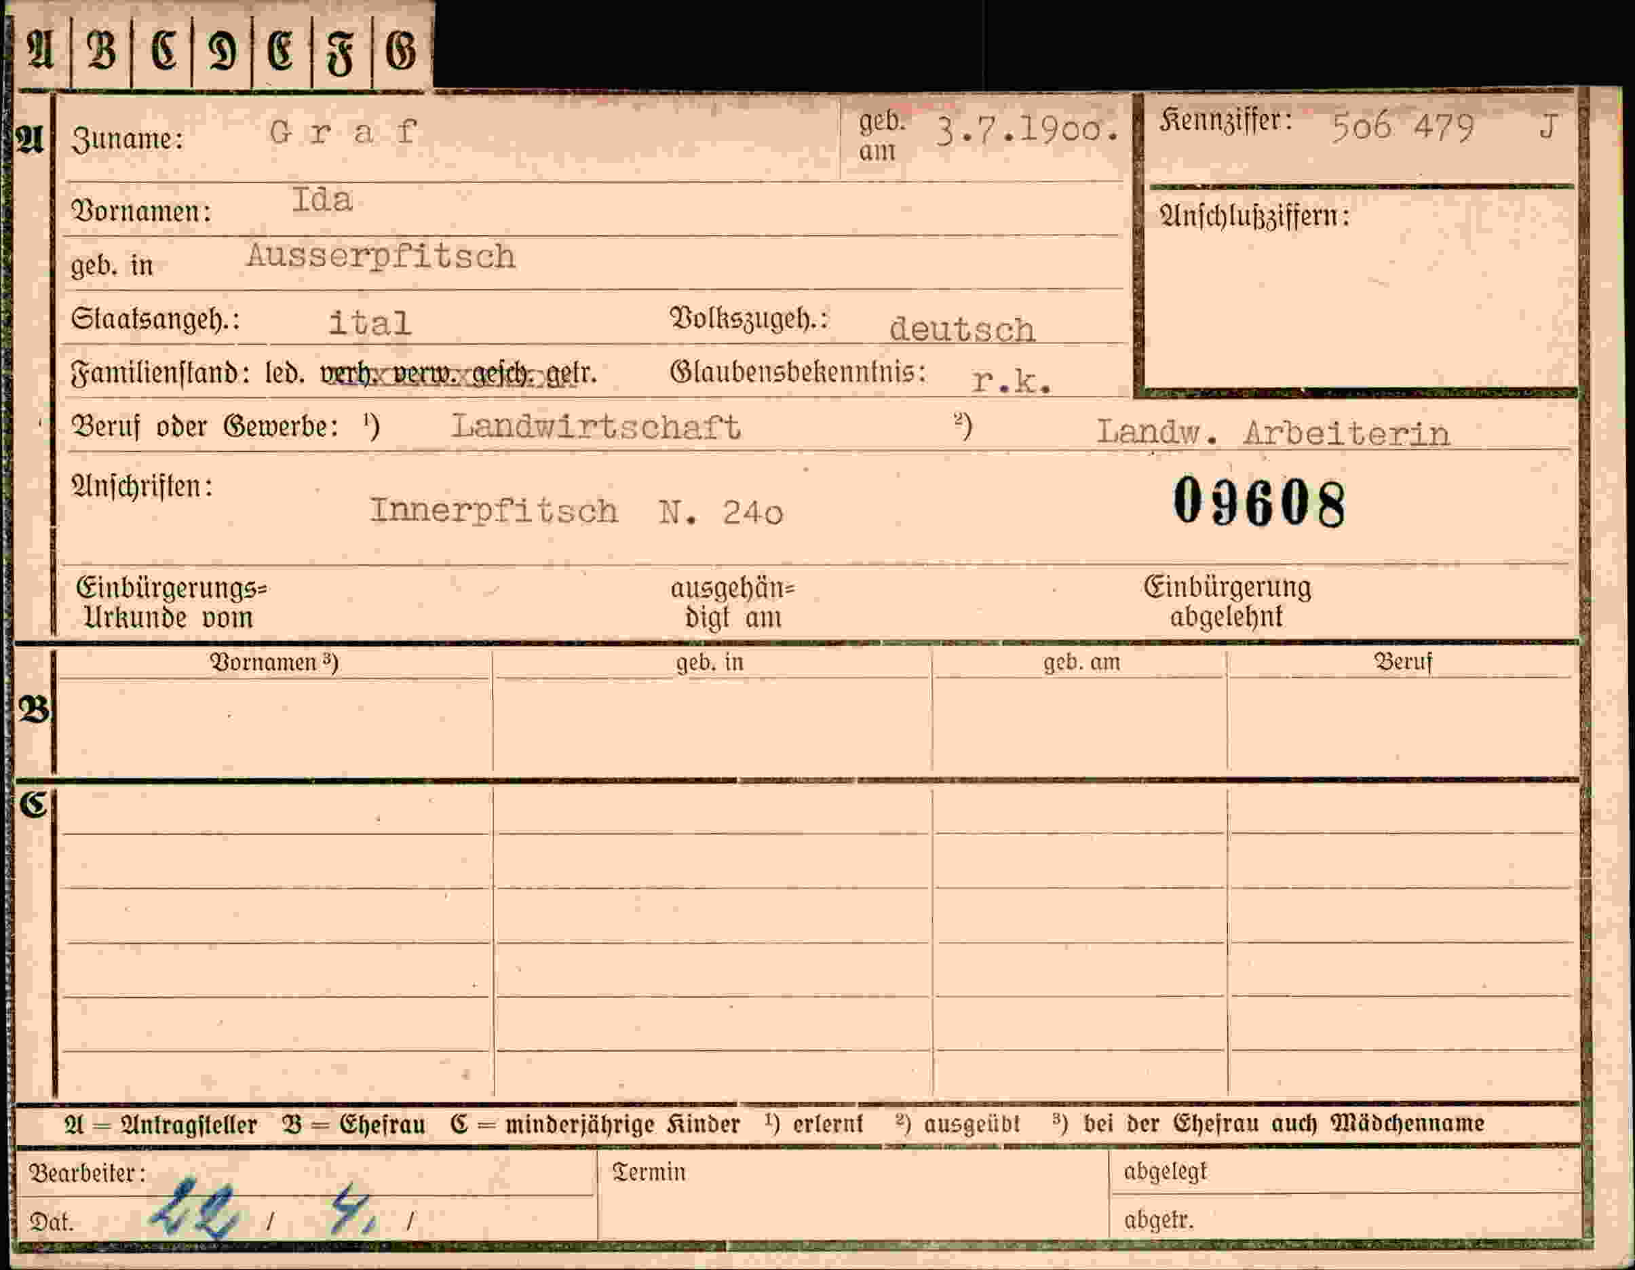Click the Kennziffer number "506 479"
Image resolution: width=1635 pixels, height=1270 pixels.
click(1402, 128)
